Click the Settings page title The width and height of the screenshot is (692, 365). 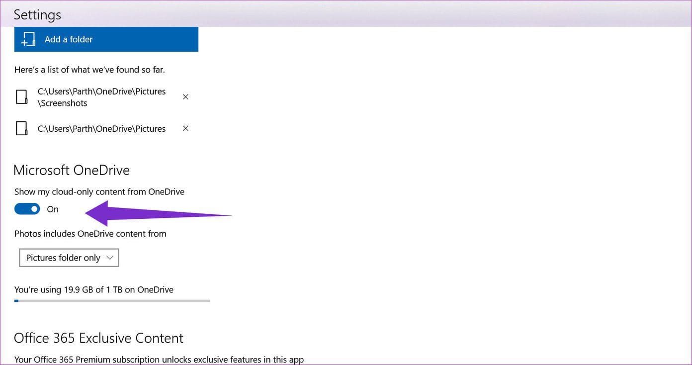37,15
